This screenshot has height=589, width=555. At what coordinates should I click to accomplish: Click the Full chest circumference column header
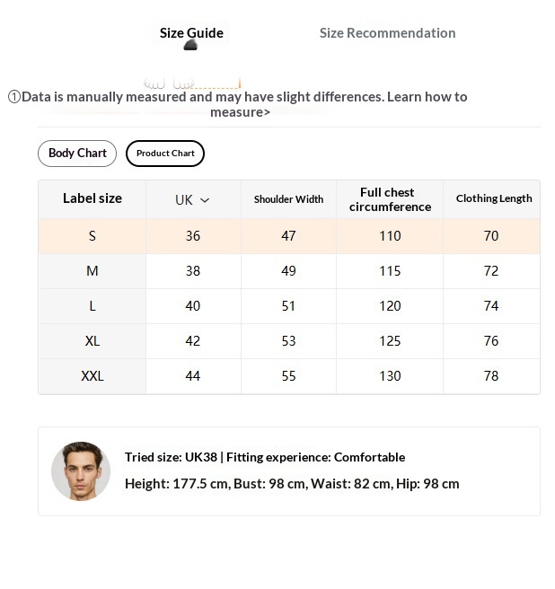point(390,199)
